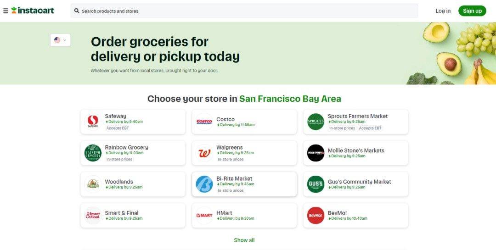Select the Sprouts Farmers Market logo
496x250 pixels.
pos(316,122)
